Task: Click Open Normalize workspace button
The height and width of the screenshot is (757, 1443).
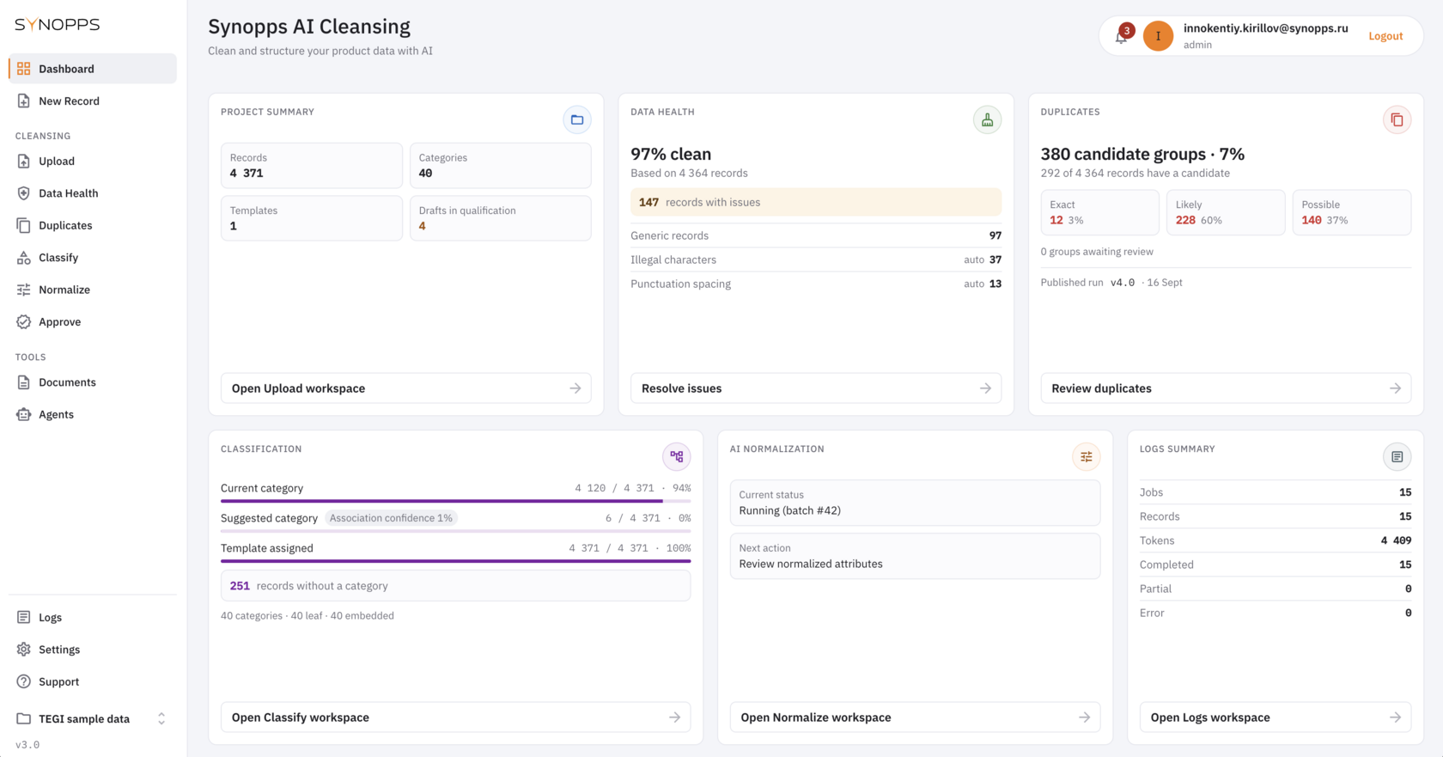Action: pyautogui.click(x=915, y=717)
